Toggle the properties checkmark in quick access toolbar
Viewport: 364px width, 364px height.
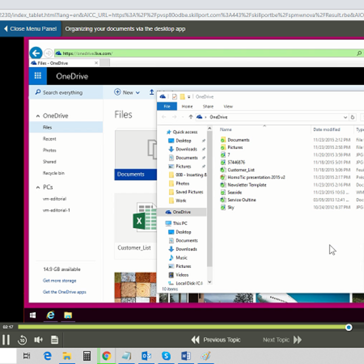174,96
